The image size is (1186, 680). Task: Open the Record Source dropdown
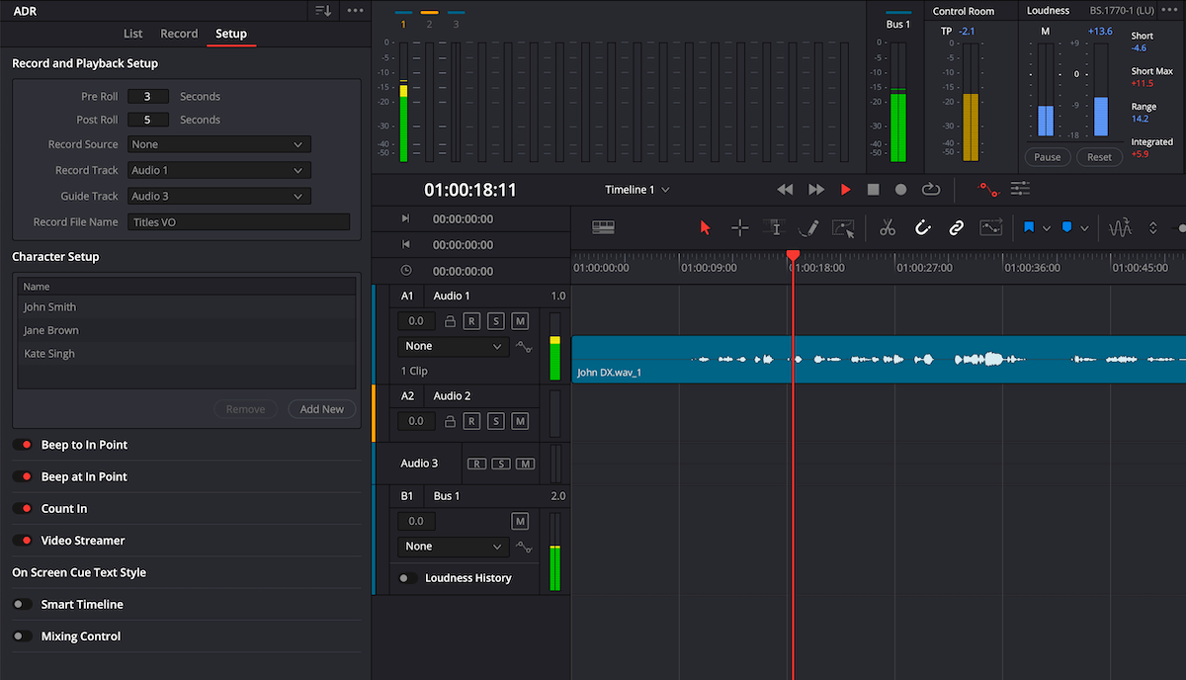(x=218, y=143)
